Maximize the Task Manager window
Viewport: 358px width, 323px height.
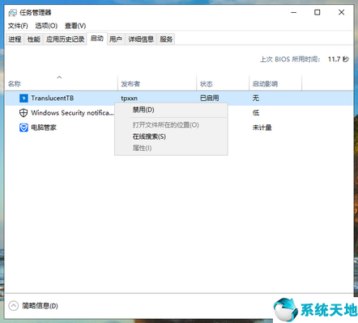(318, 12)
